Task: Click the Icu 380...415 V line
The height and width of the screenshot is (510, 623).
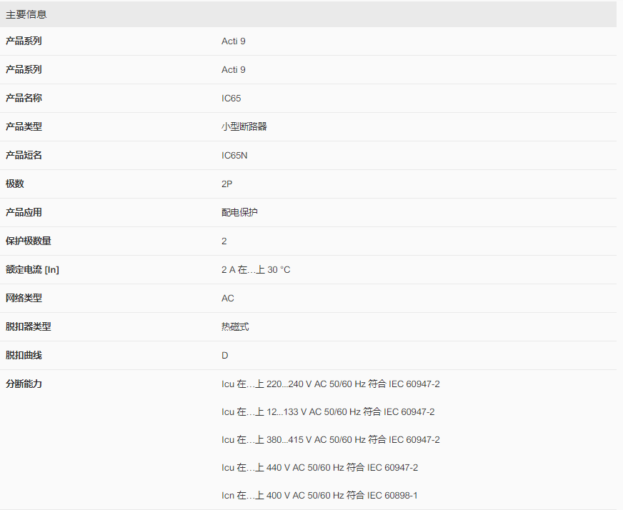Action: point(331,440)
